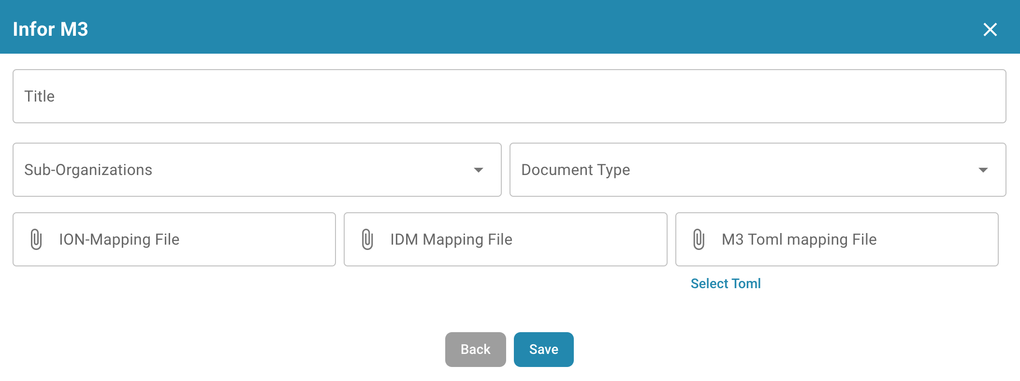Click the 'M3 Toml mapping File' label text
Screen dimensions: 1020x381
799,239
